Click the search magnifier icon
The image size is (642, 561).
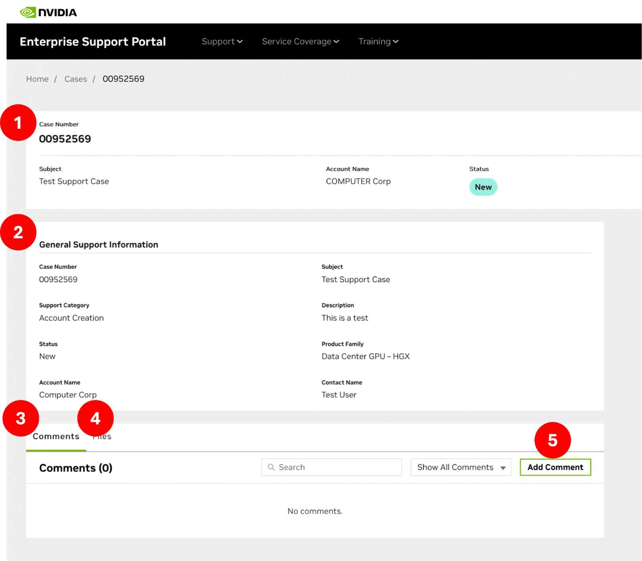pyautogui.click(x=271, y=467)
